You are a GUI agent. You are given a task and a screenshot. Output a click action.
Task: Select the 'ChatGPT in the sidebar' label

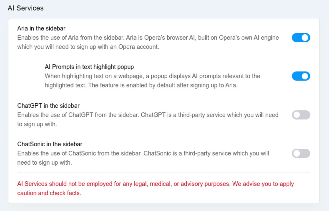coord(48,106)
